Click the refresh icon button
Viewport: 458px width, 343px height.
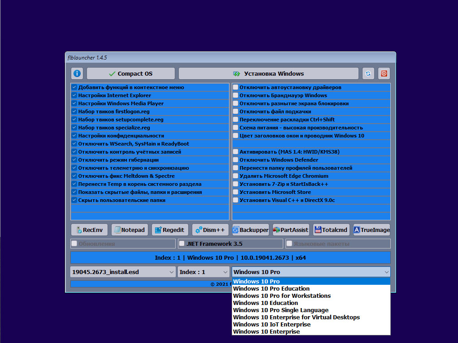(x=368, y=73)
